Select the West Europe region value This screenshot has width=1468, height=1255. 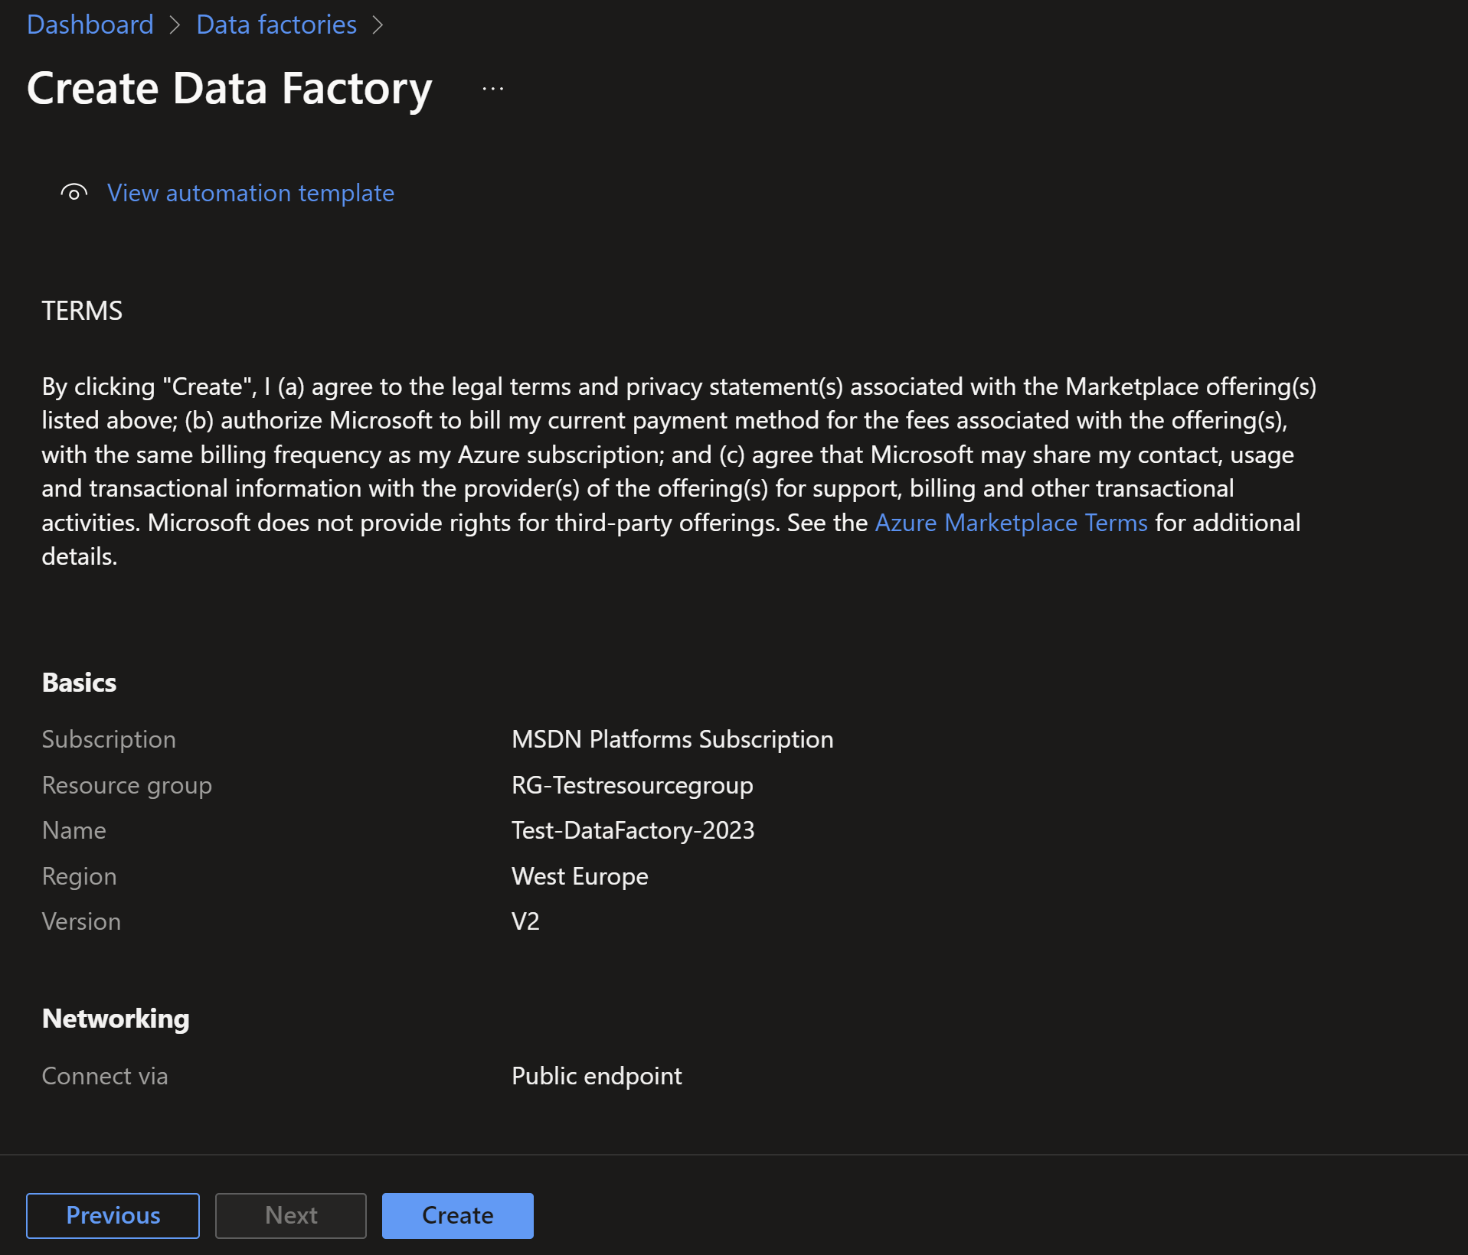tap(580, 876)
